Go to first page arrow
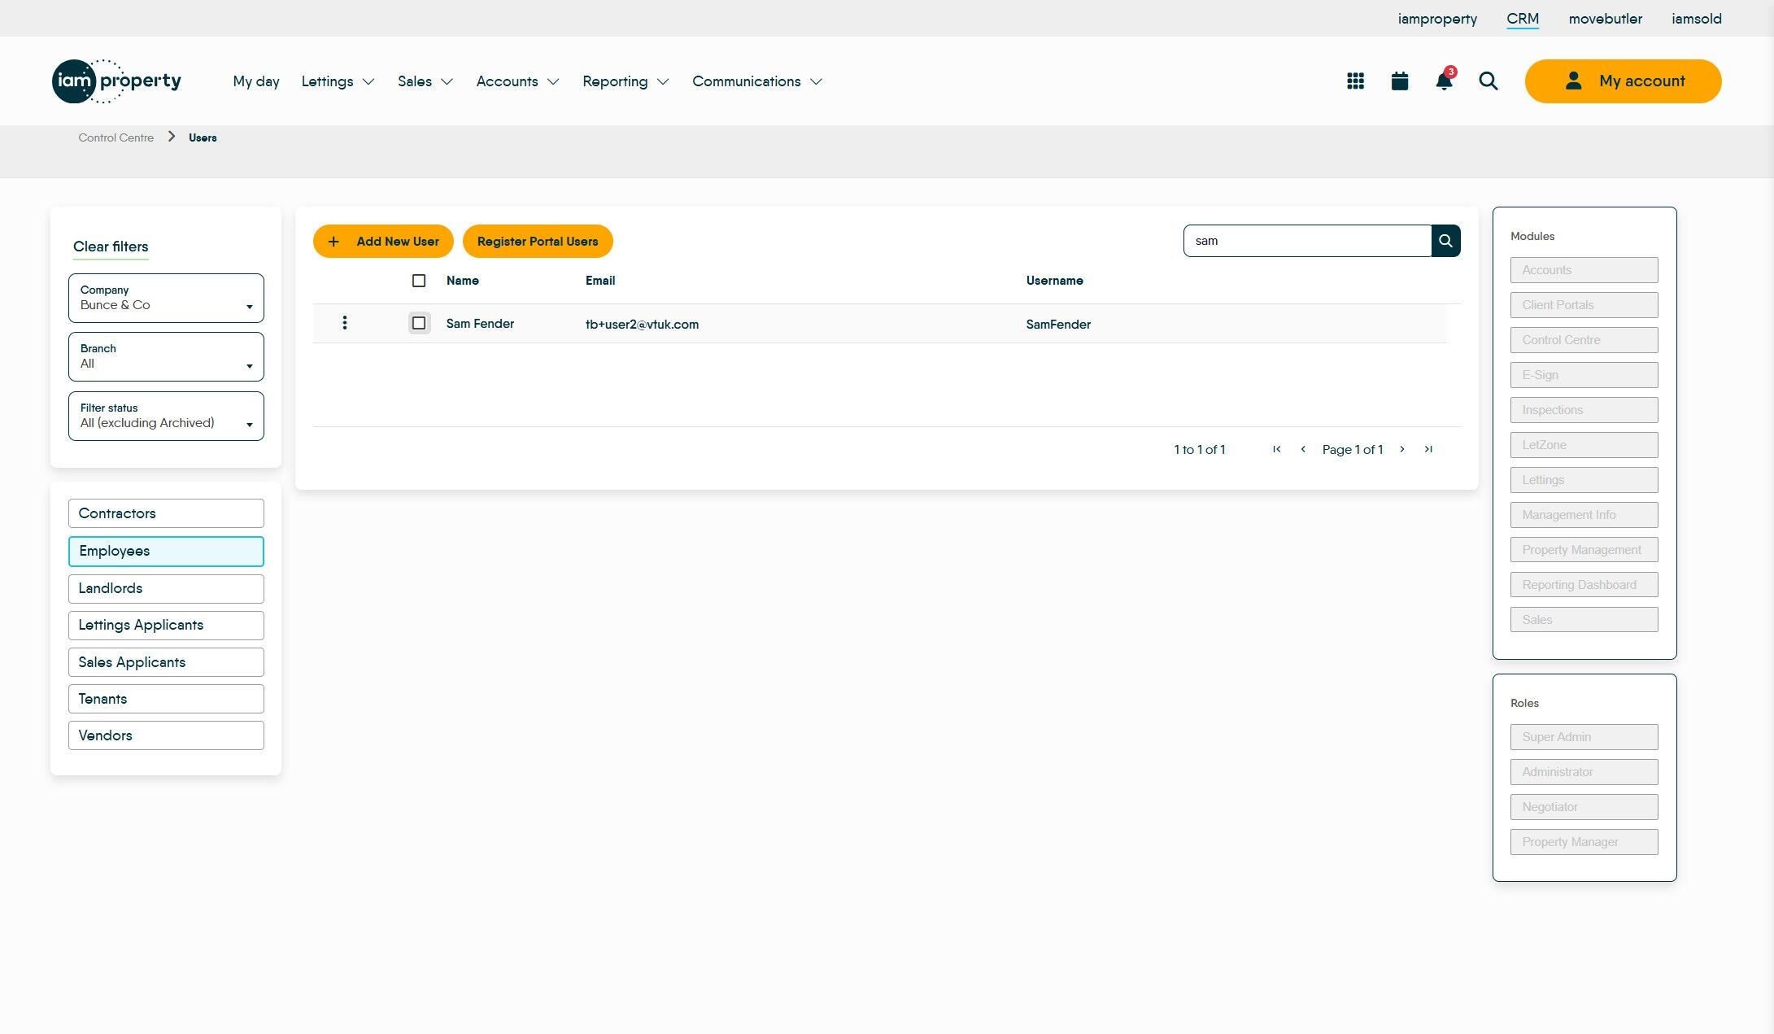1774x1034 pixels. click(1276, 449)
